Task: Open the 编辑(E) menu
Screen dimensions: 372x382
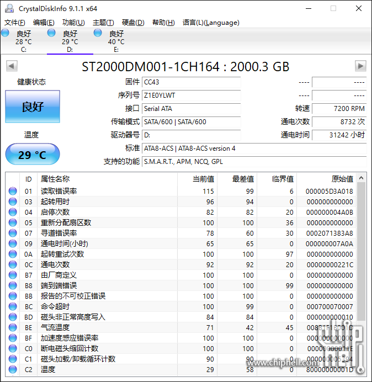Action: click(x=44, y=23)
